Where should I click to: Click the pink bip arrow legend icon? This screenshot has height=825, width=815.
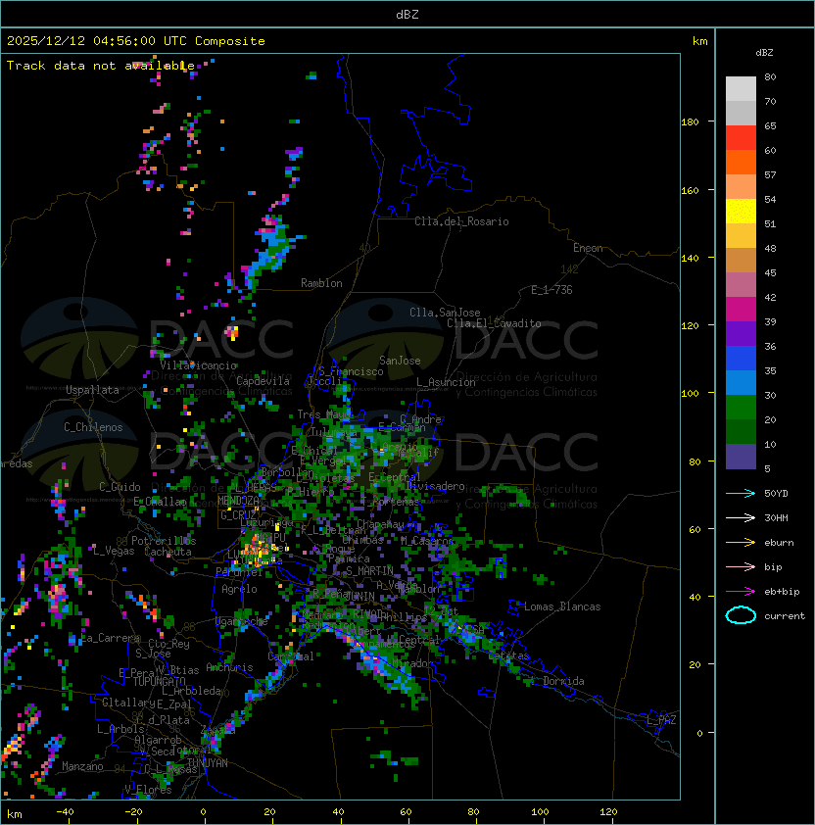[741, 566]
